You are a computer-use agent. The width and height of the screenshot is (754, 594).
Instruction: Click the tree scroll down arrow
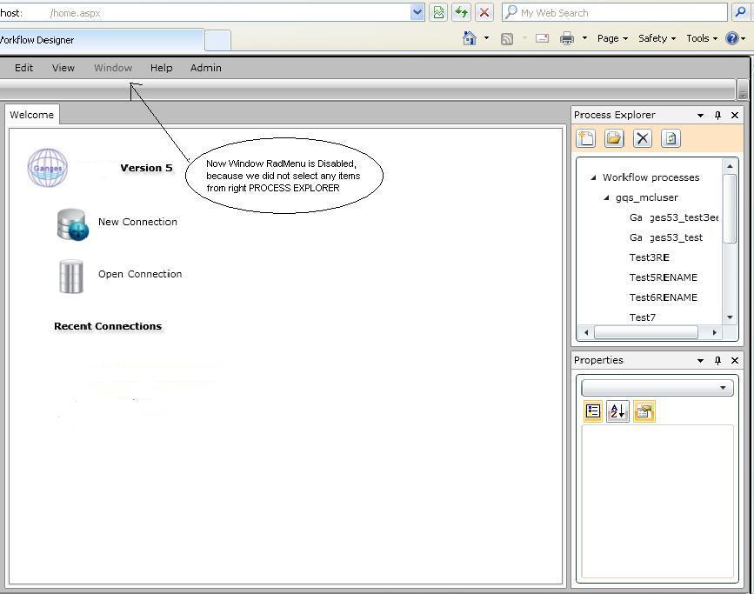coord(730,317)
